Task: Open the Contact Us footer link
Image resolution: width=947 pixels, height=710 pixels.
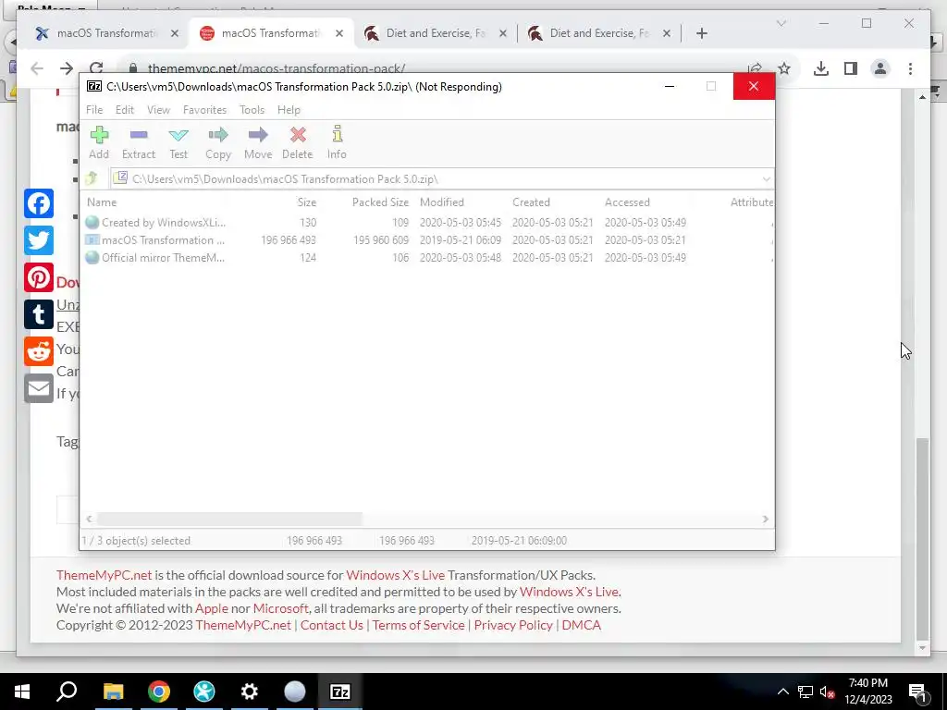Action: tap(332, 626)
